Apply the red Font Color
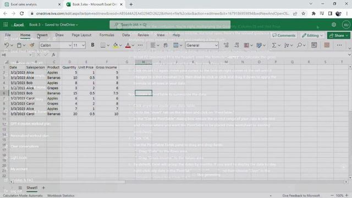This screenshot has width=352, height=198. point(128,45)
